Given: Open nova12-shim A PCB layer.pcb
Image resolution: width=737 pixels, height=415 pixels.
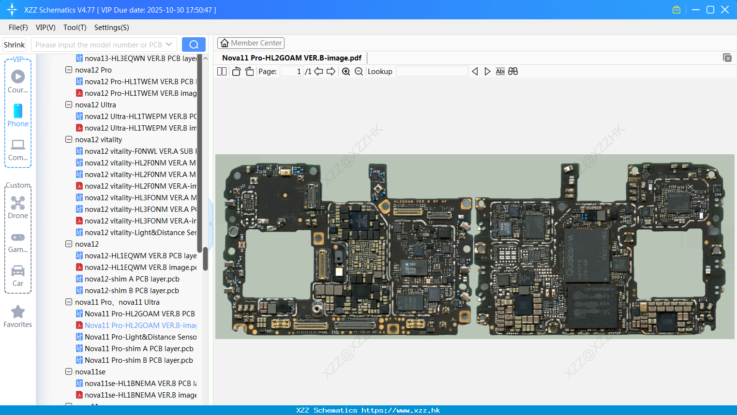Looking at the screenshot, I should [x=128, y=279].
